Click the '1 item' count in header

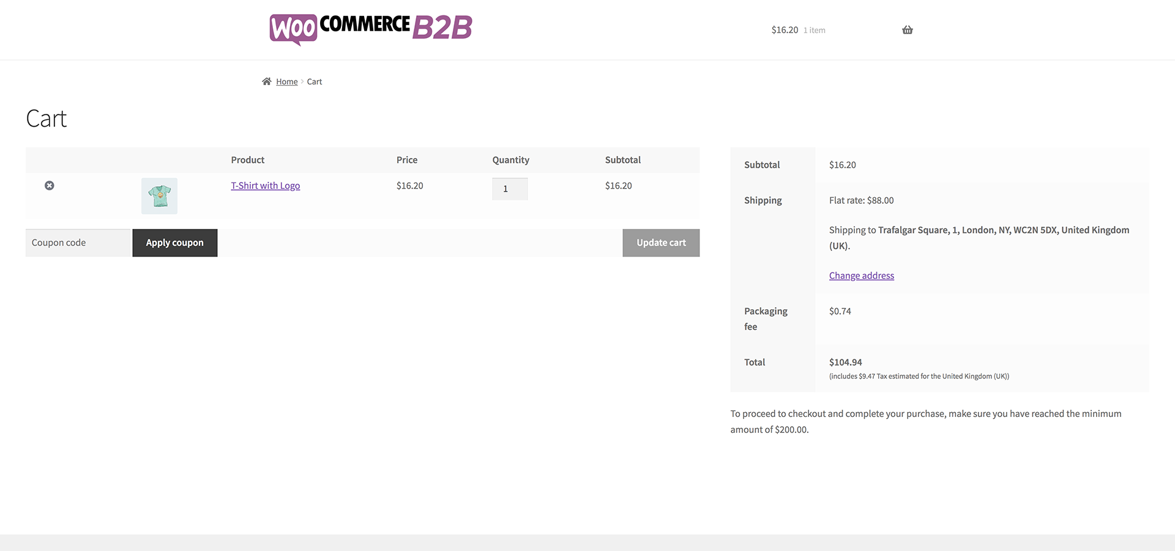click(x=814, y=30)
